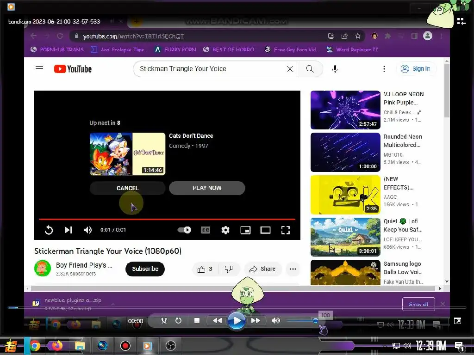This screenshot has height=355, width=474.
Task: Replay the video with the replay icon
Action: (49, 230)
